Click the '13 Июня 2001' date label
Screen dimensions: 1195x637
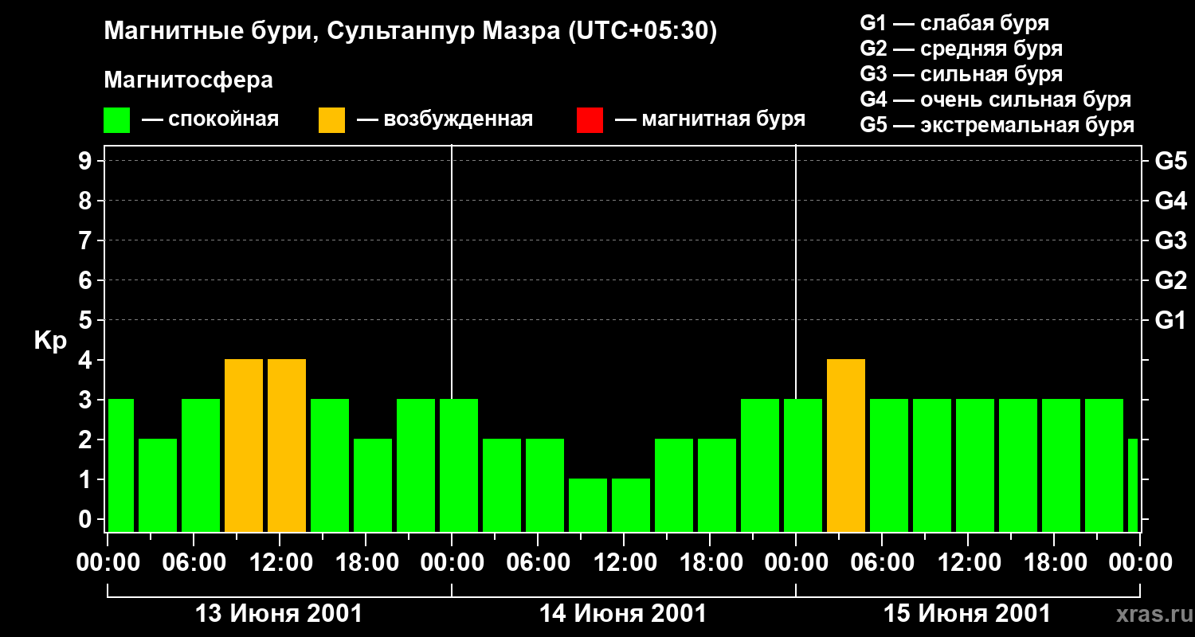279,614
